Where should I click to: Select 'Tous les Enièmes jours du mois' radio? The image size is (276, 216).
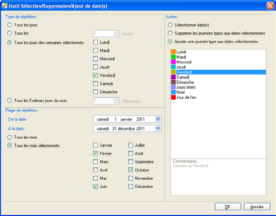coord(9,100)
